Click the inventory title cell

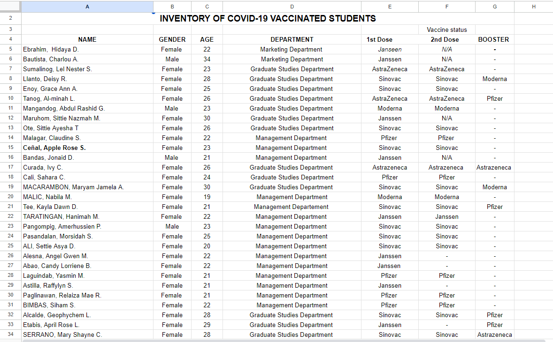[x=268, y=19]
